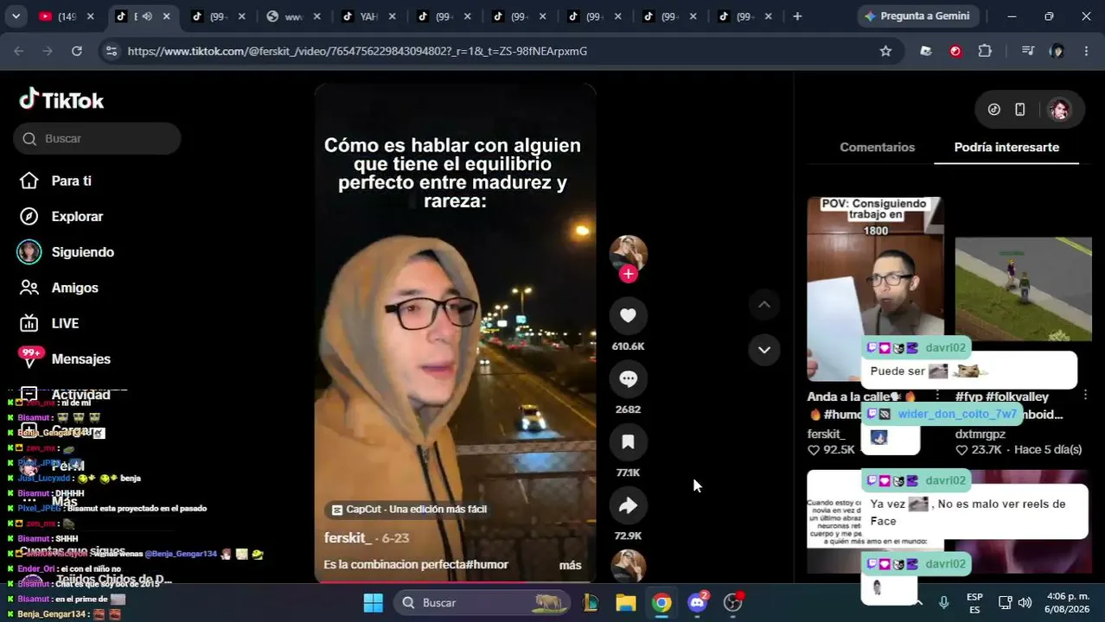Toggle the taskbar microphone icon
Image resolution: width=1105 pixels, height=622 pixels.
(x=944, y=602)
